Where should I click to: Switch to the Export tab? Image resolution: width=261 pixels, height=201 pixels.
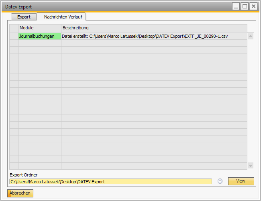coord(24,17)
